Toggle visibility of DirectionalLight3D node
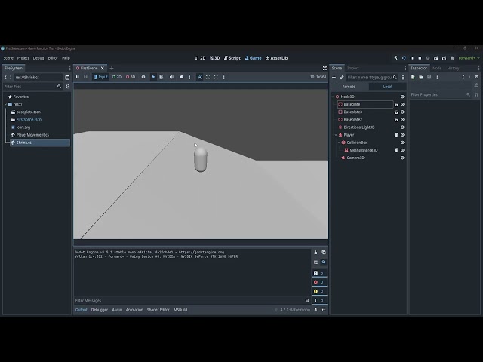Viewport: 483px width, 362px height. pyautogui.click(x=402, y=127)
